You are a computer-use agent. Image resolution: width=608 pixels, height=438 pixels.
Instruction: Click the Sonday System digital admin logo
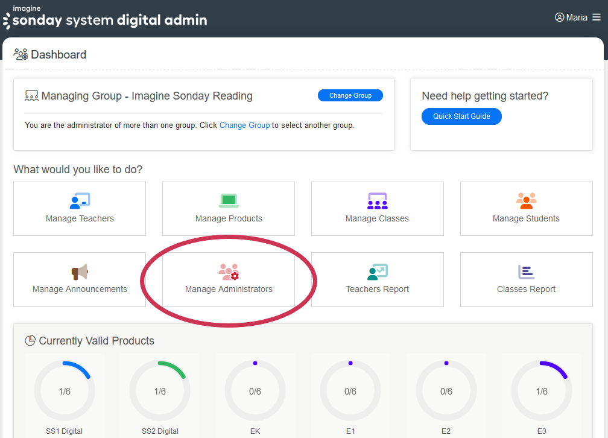pyautogui.click(x=105, y=18)
